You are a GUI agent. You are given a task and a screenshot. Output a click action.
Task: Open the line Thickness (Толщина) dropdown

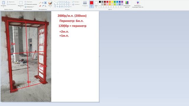[x=85, y=4]
